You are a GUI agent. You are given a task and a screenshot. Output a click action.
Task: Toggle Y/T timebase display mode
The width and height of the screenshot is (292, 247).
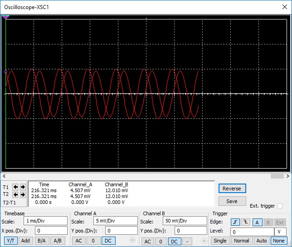click(11, 241)
